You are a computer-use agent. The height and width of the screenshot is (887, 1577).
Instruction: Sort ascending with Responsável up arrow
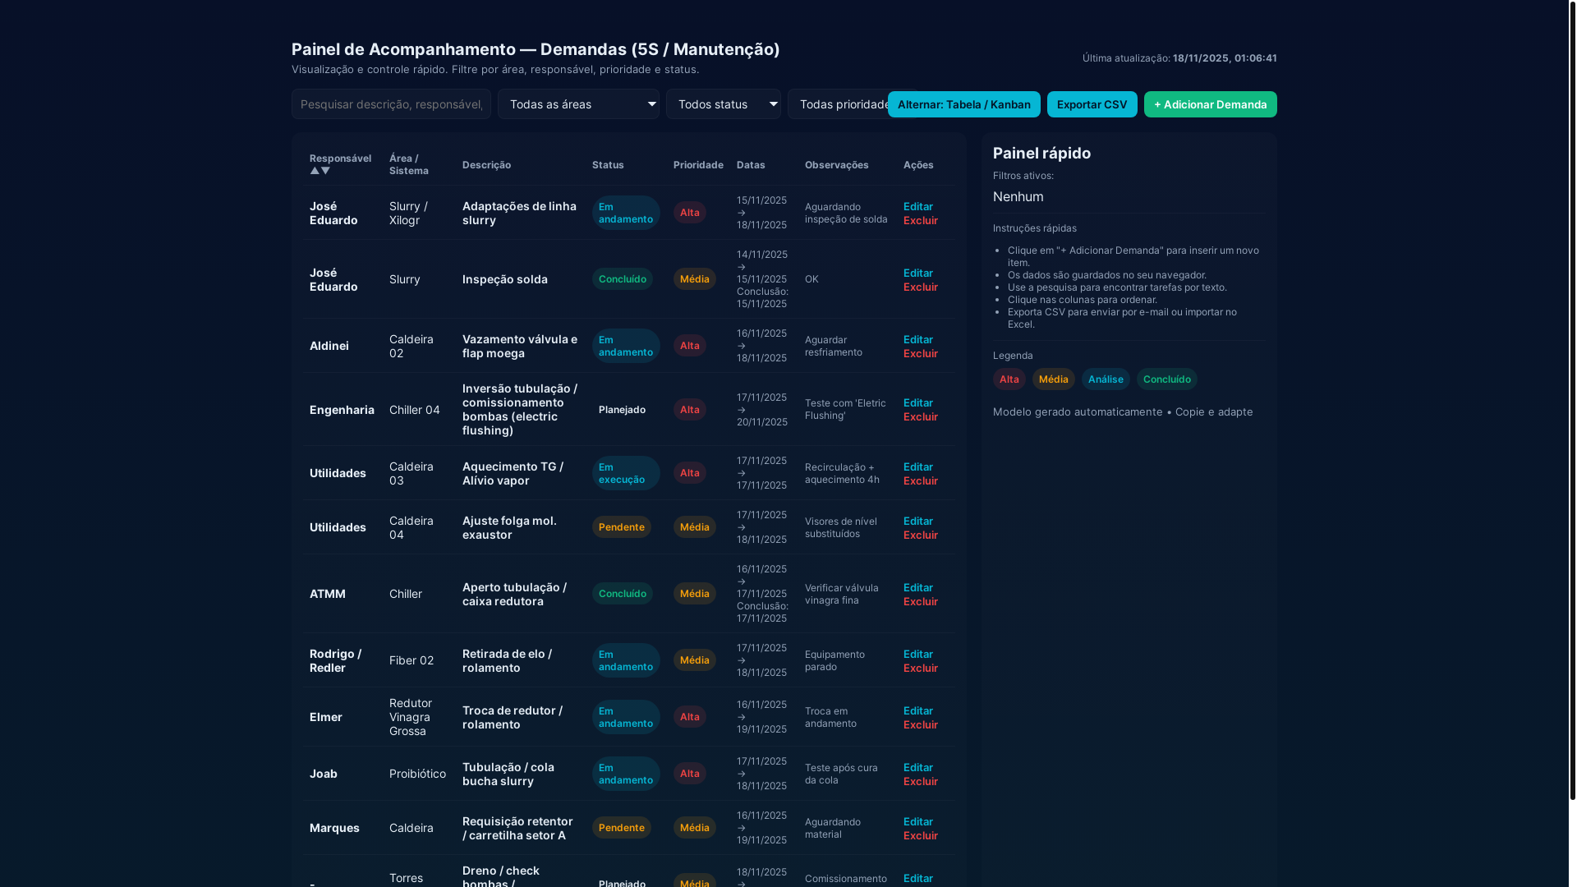click(315, 171)
